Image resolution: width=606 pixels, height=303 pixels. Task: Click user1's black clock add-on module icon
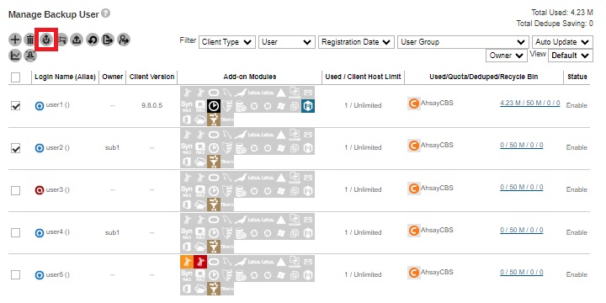214,106
